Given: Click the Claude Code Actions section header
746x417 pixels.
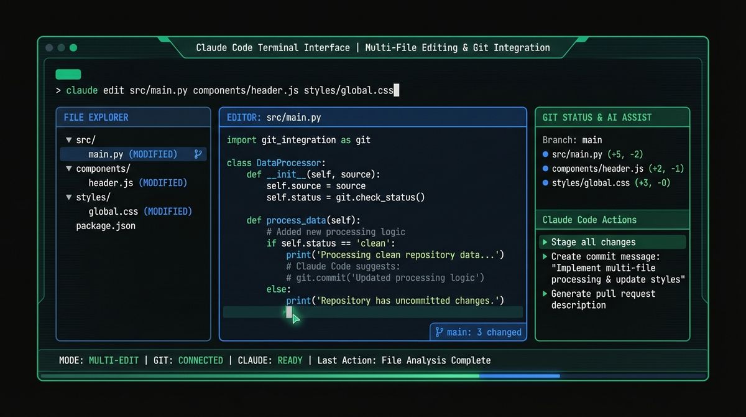Looking at the screenshot, I should [x=612, y=220].
